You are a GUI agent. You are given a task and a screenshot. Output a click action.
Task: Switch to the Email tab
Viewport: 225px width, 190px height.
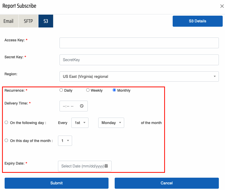(8, 21)
